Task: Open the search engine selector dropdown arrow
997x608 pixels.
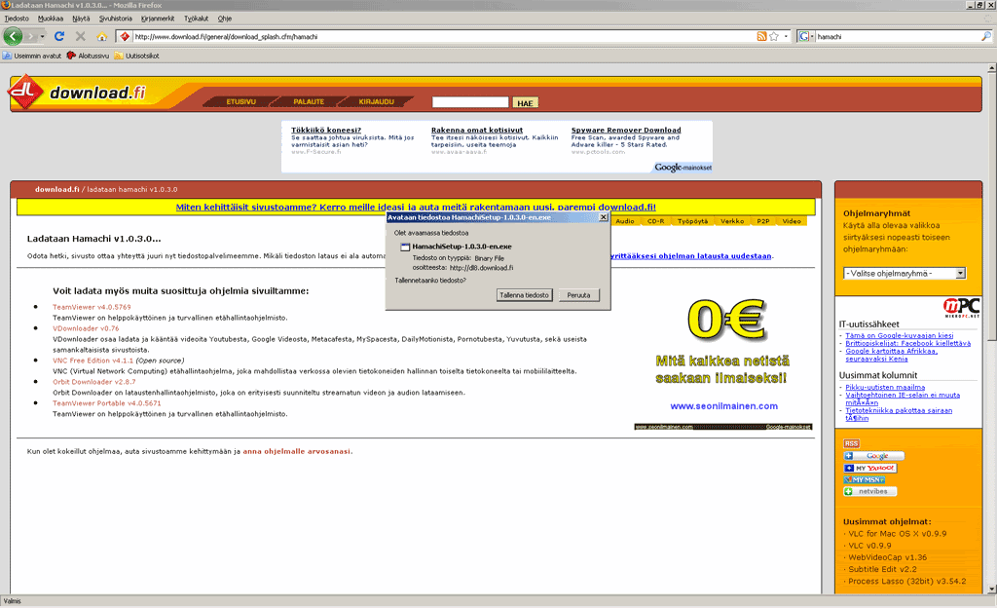Action: 812,36
